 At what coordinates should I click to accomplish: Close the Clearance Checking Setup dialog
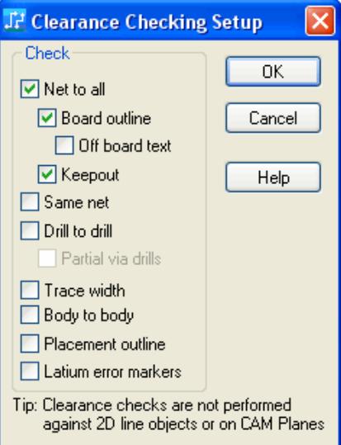pos(320,21)
